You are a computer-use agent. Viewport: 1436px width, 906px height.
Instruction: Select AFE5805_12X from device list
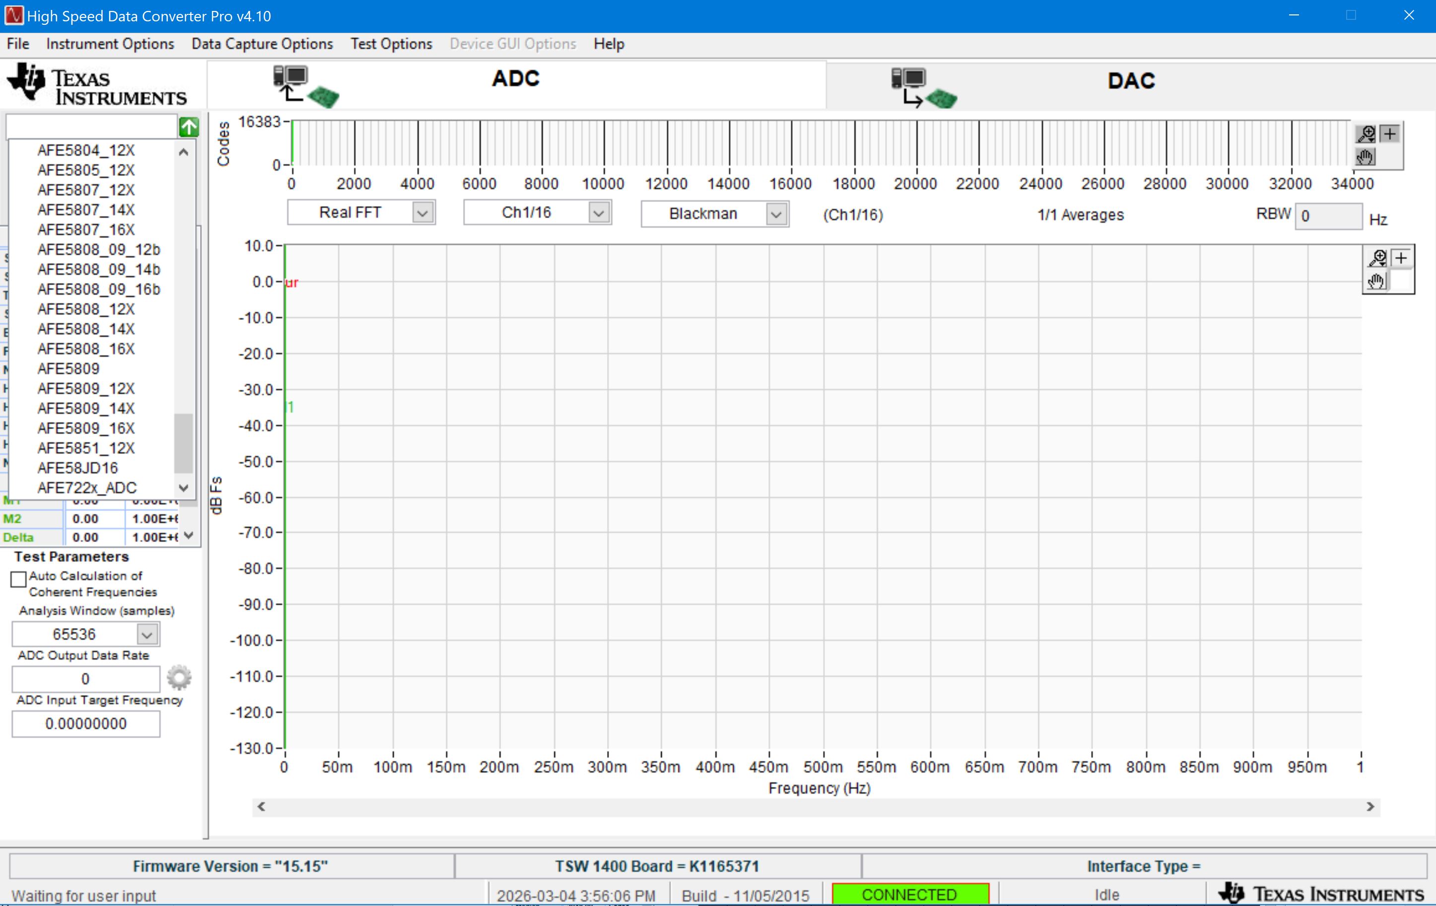pyautogui.click(x=86, y=170)
